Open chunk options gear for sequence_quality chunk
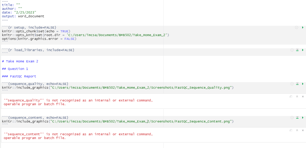This screenshot has height=148, width=306. click(x=292, y=84)
